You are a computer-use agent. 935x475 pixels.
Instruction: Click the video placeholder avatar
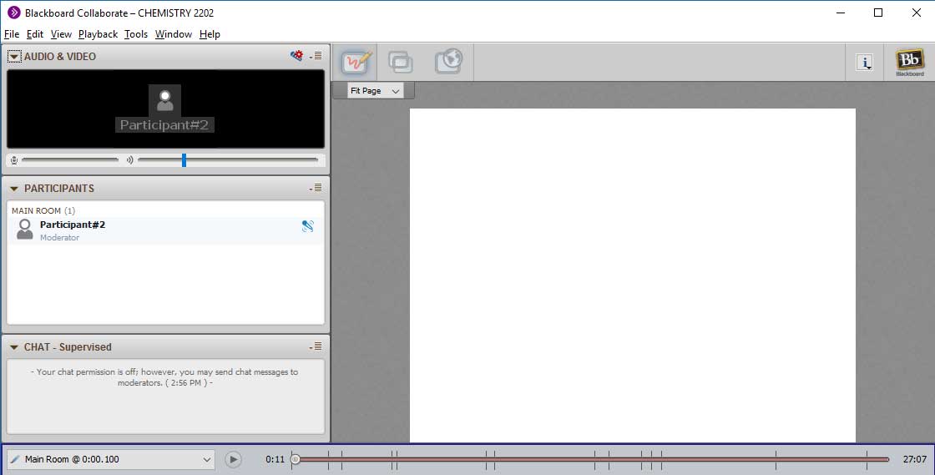(x=165, y=101)
